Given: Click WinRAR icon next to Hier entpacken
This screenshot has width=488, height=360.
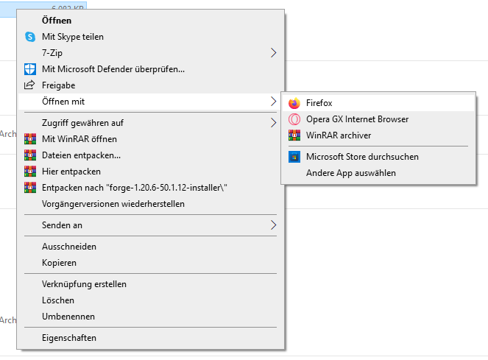Looking at the screenshot, I should pyautogui.click(x=30, y=171).
